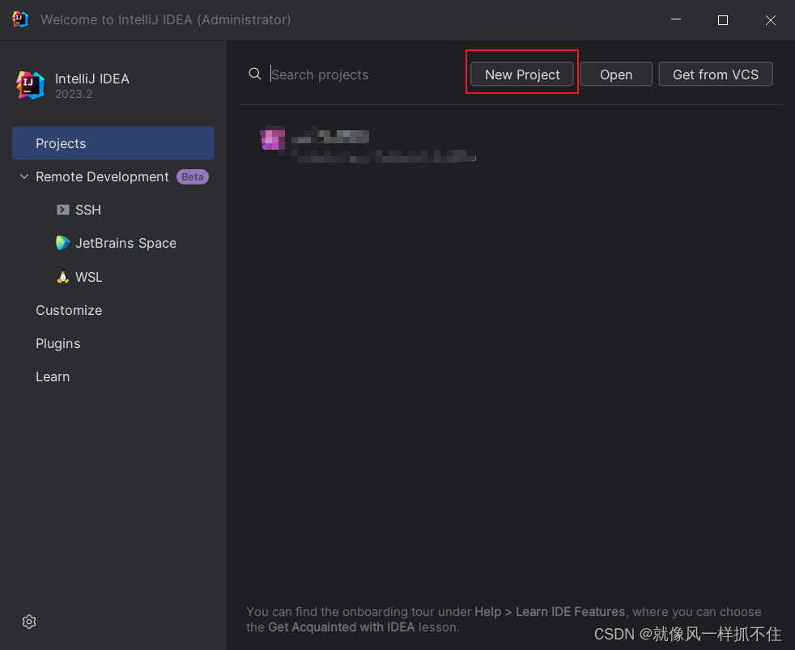Collapse the Remote Development section
The width and height of the screenshot is (795, 650).
[x=23, y=176]
